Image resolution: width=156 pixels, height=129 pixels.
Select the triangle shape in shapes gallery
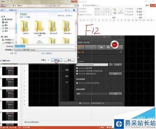coord(99,12)
